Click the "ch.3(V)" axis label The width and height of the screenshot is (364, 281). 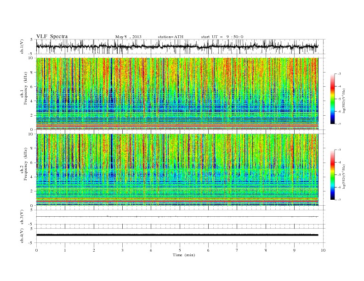[x=22, y=217]
